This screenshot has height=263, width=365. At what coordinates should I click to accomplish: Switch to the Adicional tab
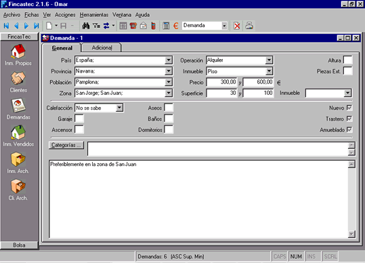[102, 47]
